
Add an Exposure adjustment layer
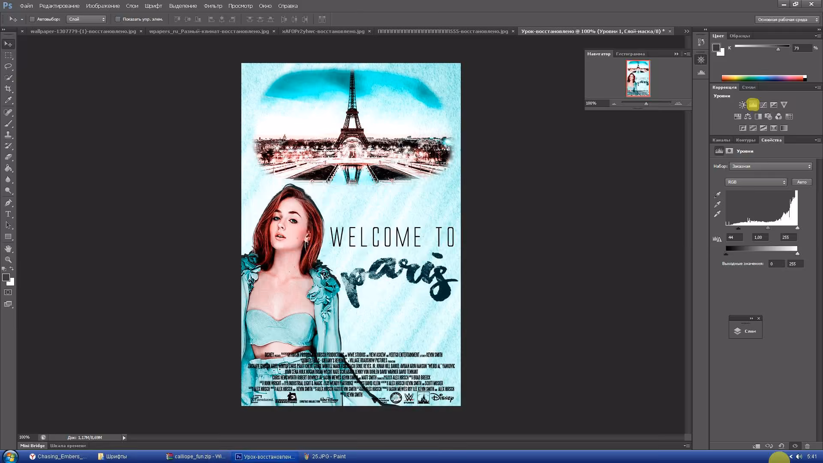point(774,105)
